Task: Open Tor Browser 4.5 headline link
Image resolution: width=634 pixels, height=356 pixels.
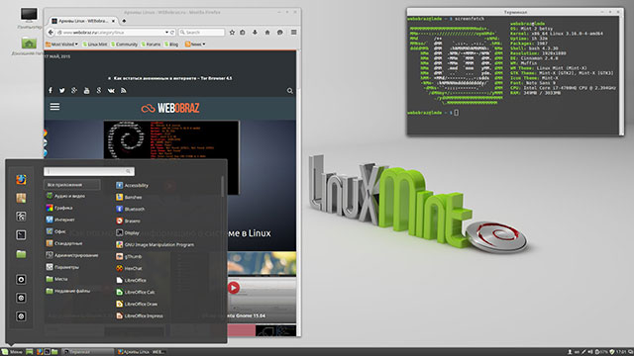Action: pos(170,78)
